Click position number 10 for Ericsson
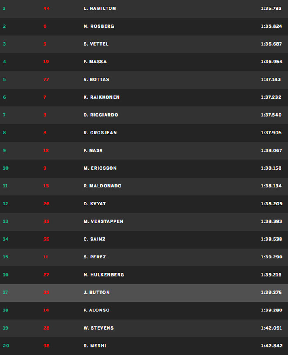Image resolution: width=288 pixels, height=355 pixels. pyautogui.click(x=6, y=168)
